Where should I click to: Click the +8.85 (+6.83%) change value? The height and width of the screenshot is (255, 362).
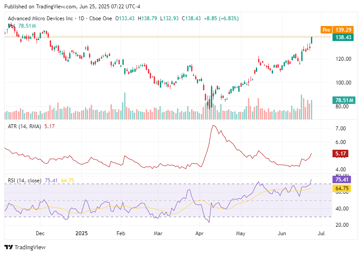pos(221,18)
